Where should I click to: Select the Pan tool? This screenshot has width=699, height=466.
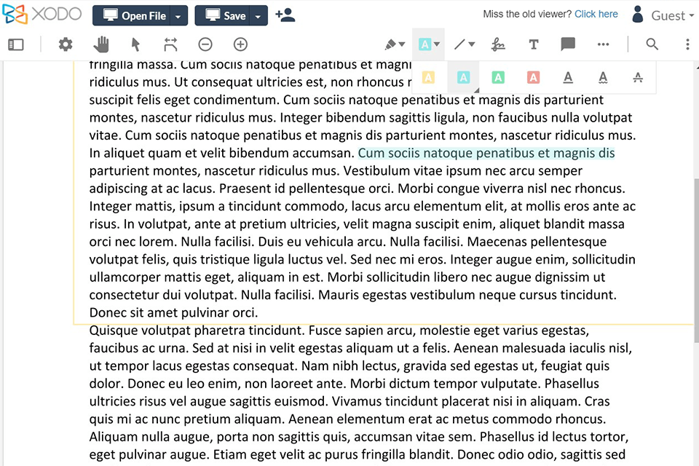pyautogui.click(x=101, y=44)
